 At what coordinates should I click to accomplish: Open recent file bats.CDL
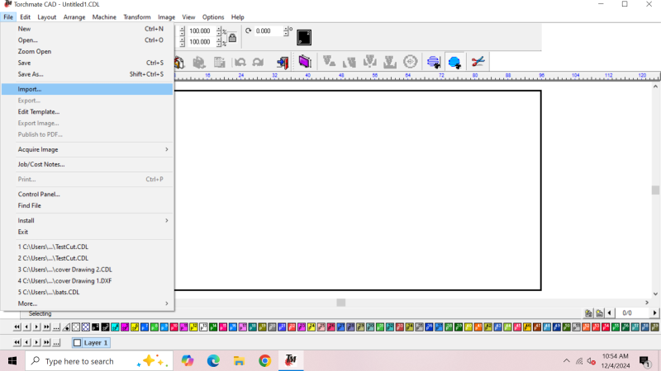tap(87, 292)
